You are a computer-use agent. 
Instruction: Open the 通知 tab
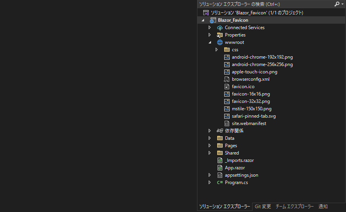tap(323, 207)
